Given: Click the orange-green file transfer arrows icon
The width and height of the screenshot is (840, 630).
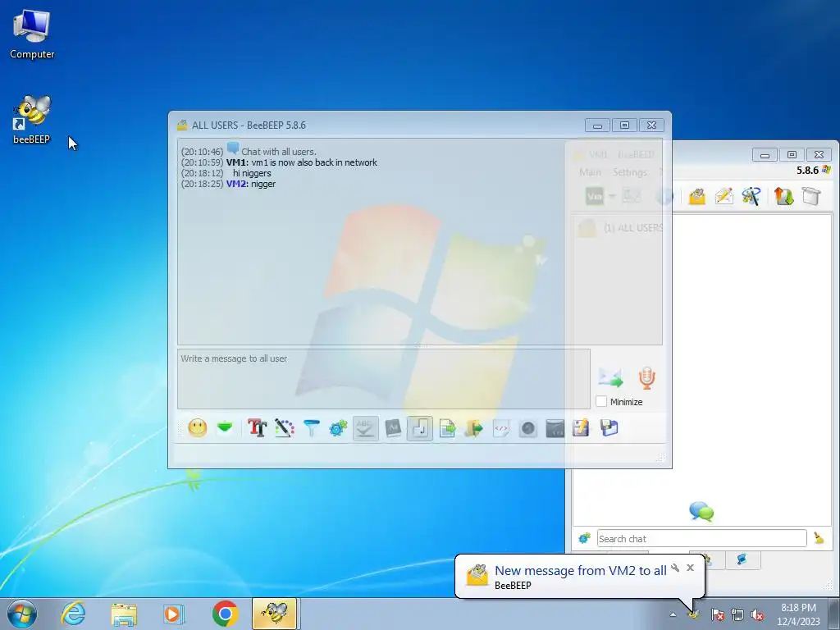Looking at the screenshot, I should tap(783, 196).
